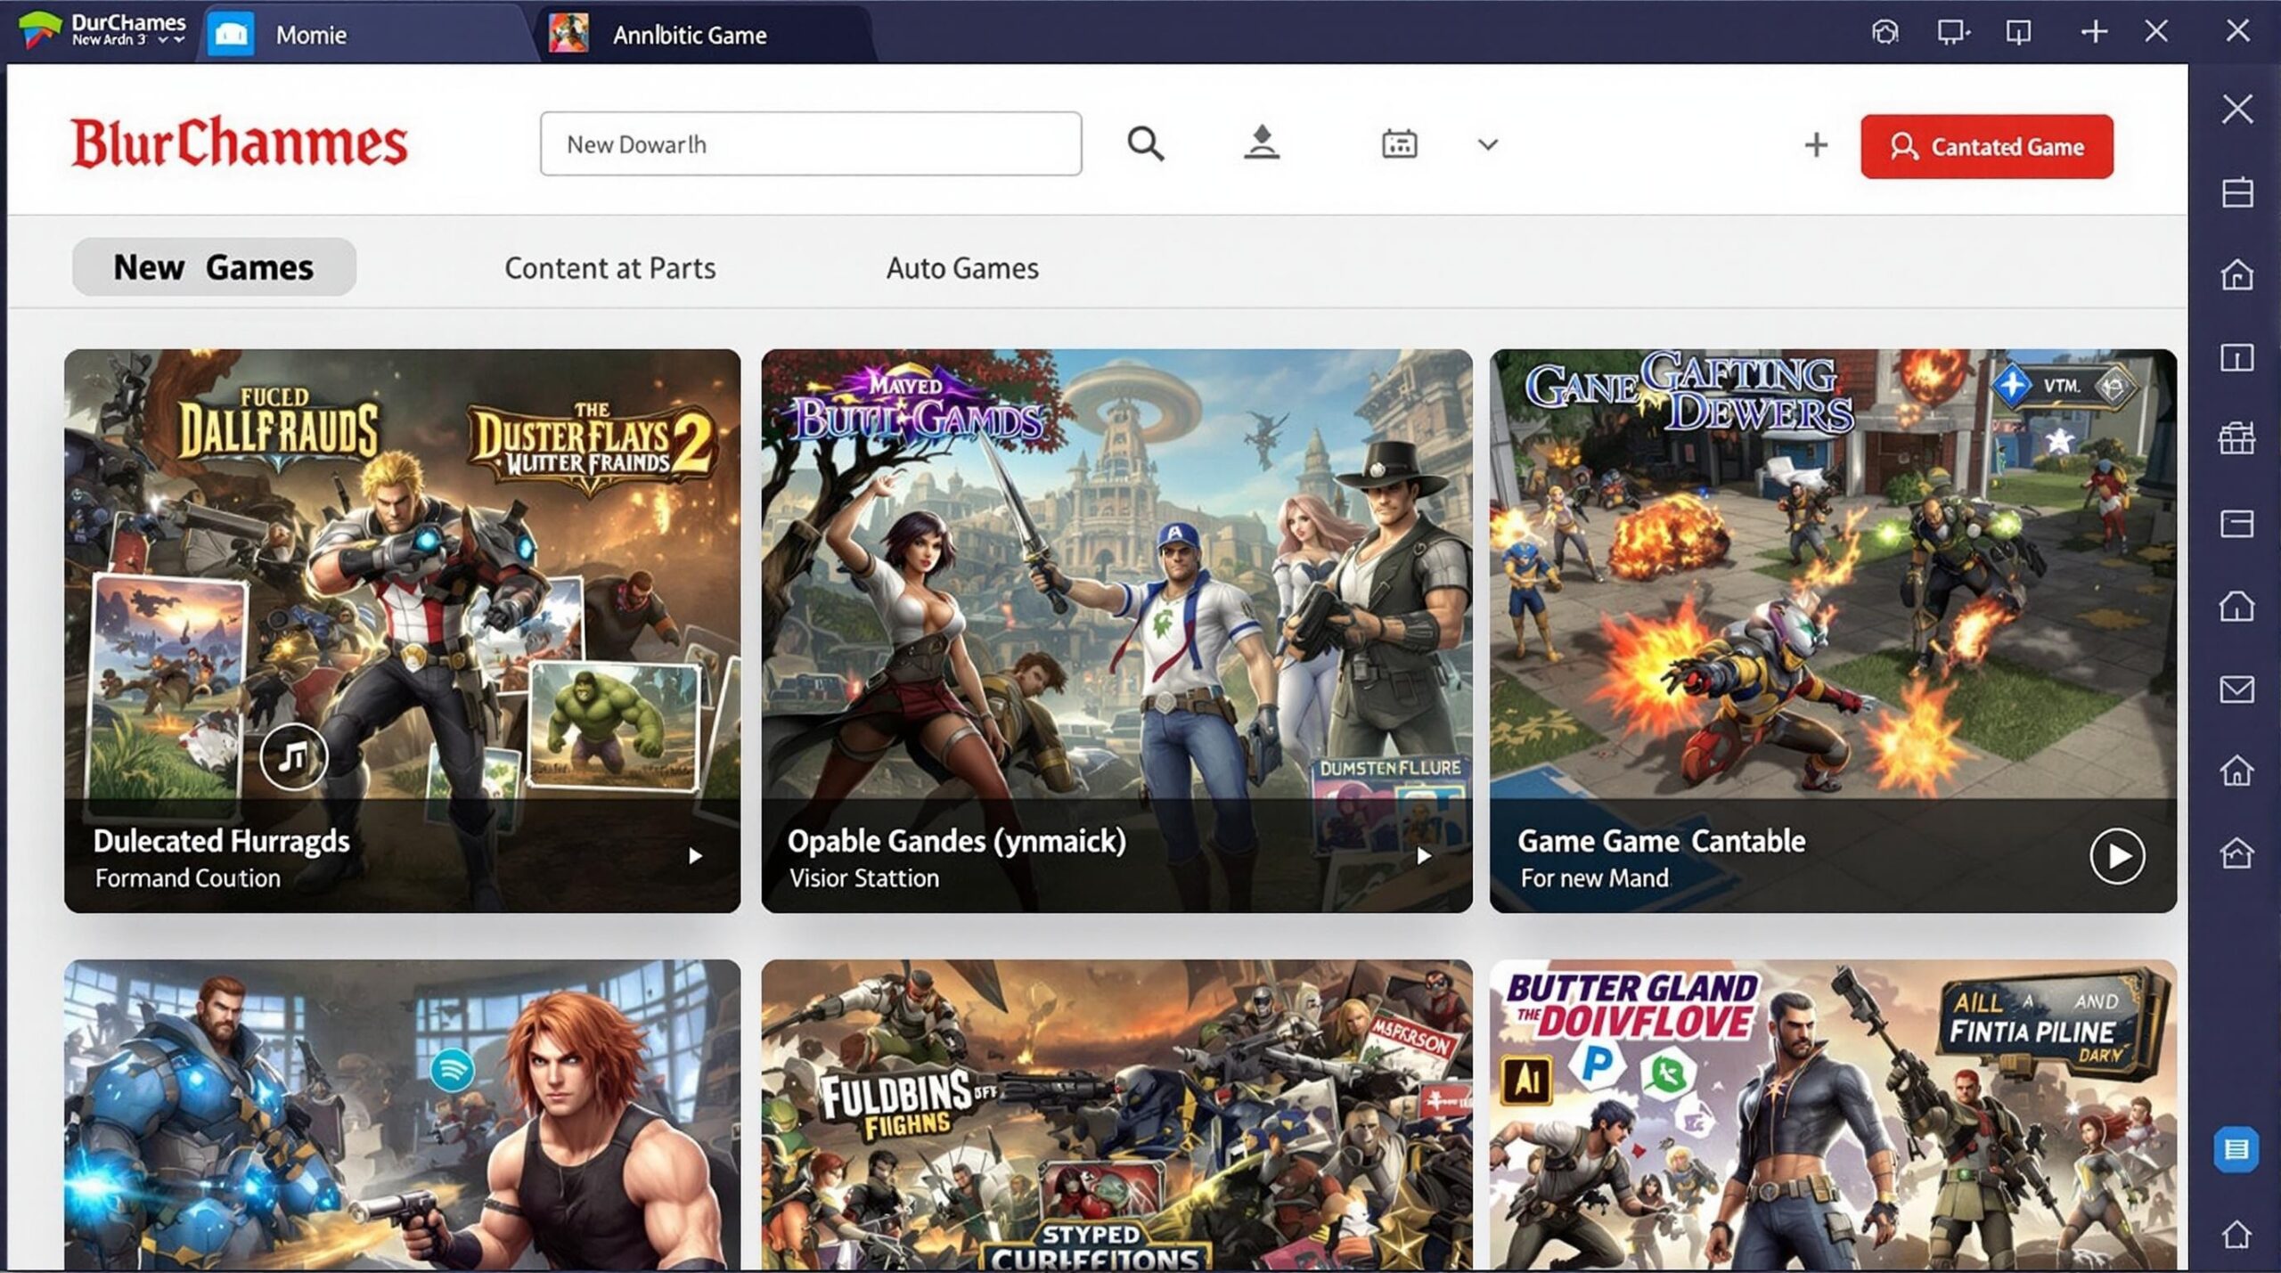Screen dimensions: 2281x1273
Task: Click the sidebar split-panel icon
Action: coord(2237,357)
